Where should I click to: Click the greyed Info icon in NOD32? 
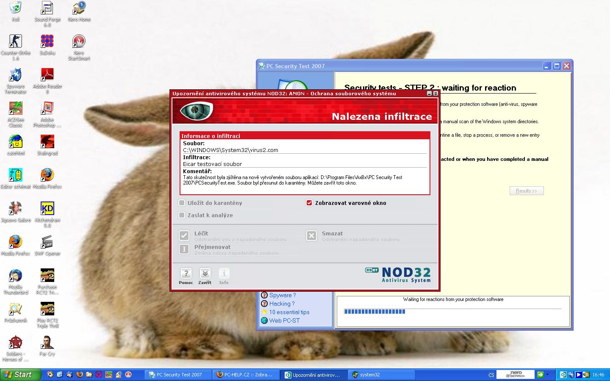coord(224,273)
